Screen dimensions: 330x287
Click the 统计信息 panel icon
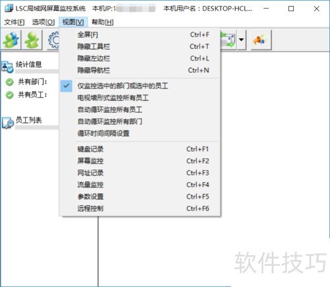coord(7,67)
